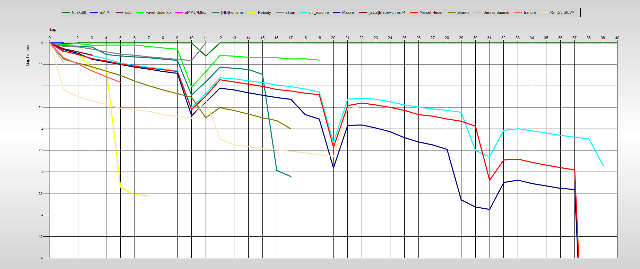Click the Pavel Didenko legend label
The height and width of the screenshot is (269, 640).
coord(158,12)
